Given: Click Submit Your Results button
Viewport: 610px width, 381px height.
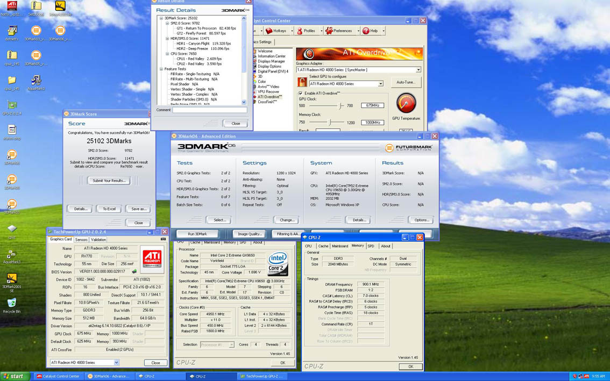Looking at the screenshot, I should [x=109, y=181].
